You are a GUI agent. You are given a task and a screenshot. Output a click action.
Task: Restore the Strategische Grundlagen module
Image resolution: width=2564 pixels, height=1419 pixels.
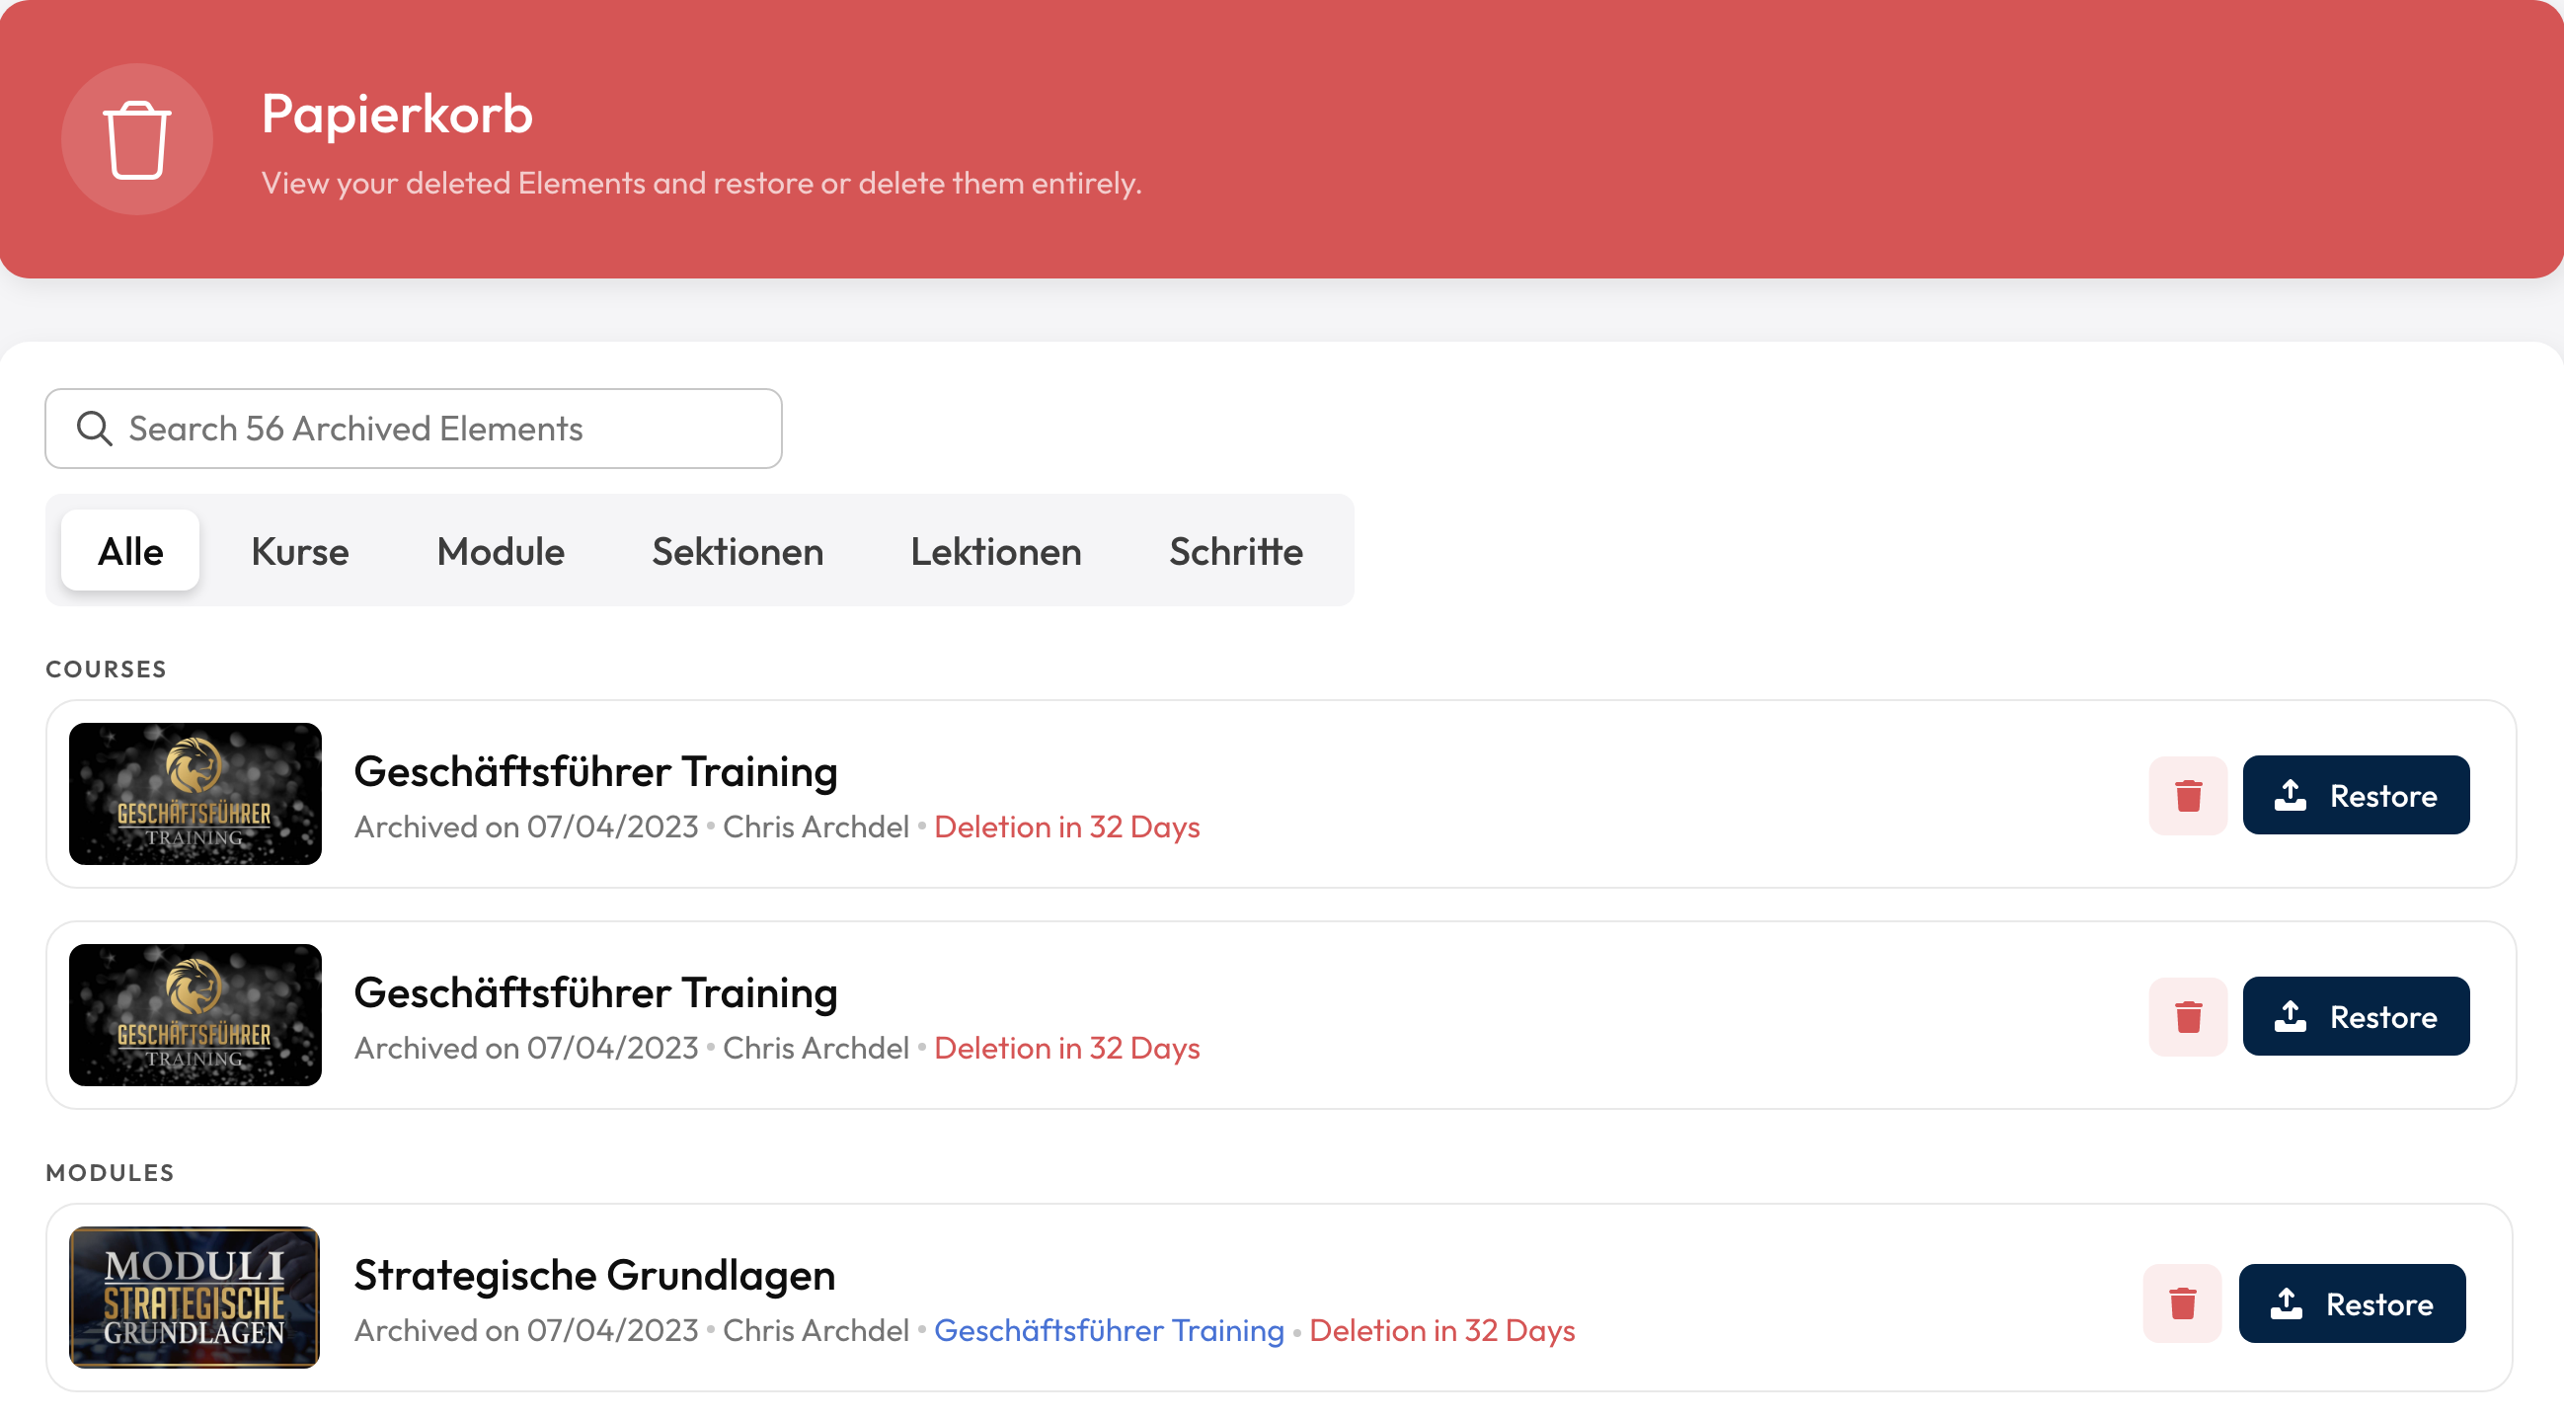[x=2351, y=1302]
